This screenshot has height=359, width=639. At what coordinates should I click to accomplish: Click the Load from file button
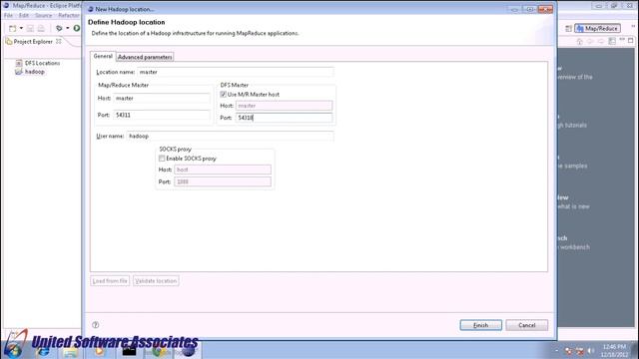coord(110,281)
